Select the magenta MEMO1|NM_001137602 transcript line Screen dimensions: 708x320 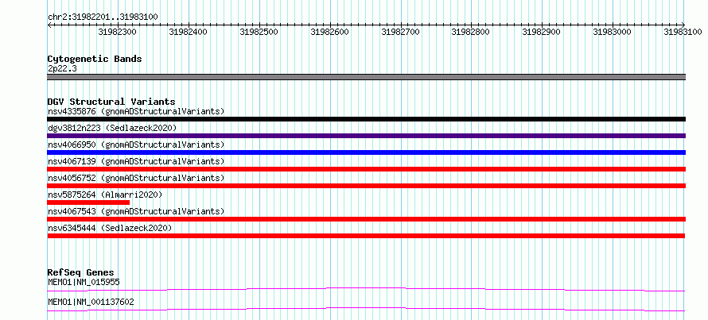point(366,309)
